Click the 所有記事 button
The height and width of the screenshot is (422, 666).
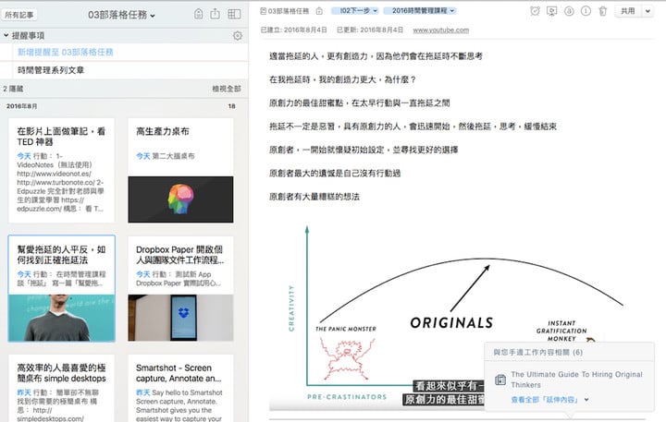point(19,15)
